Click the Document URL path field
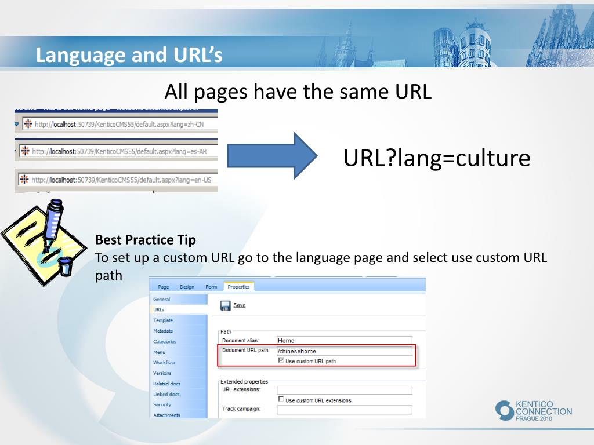 point(345,351)
